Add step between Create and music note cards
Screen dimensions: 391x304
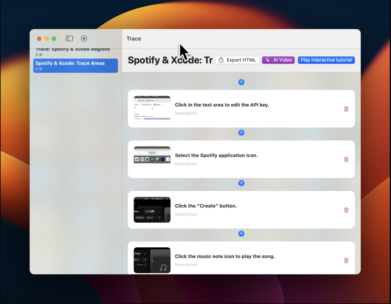pyautogui.click(x=241, y=234)
